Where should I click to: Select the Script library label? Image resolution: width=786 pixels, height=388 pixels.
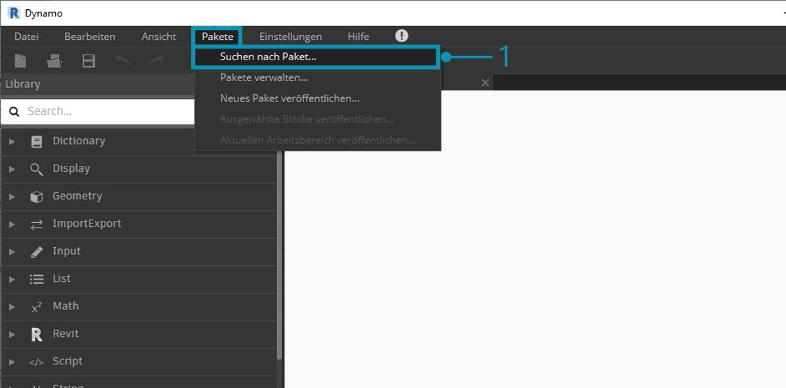(67, 361)
